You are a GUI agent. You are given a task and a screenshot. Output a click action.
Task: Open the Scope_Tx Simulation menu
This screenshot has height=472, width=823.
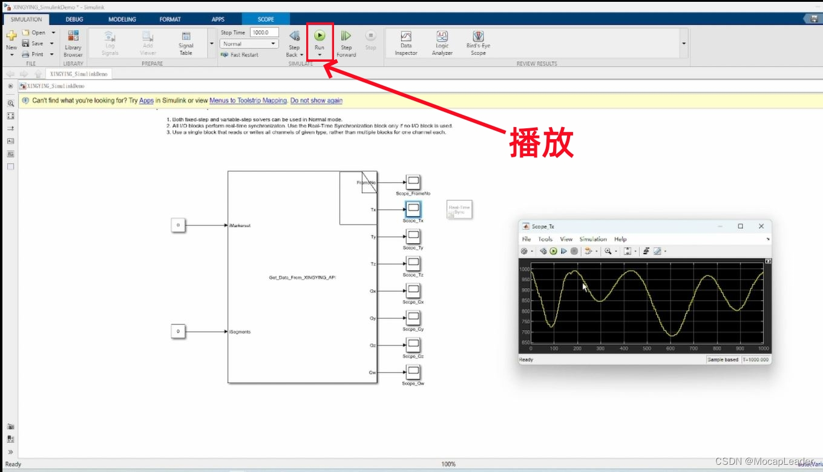pyautogui.click(x=593, y=239)
